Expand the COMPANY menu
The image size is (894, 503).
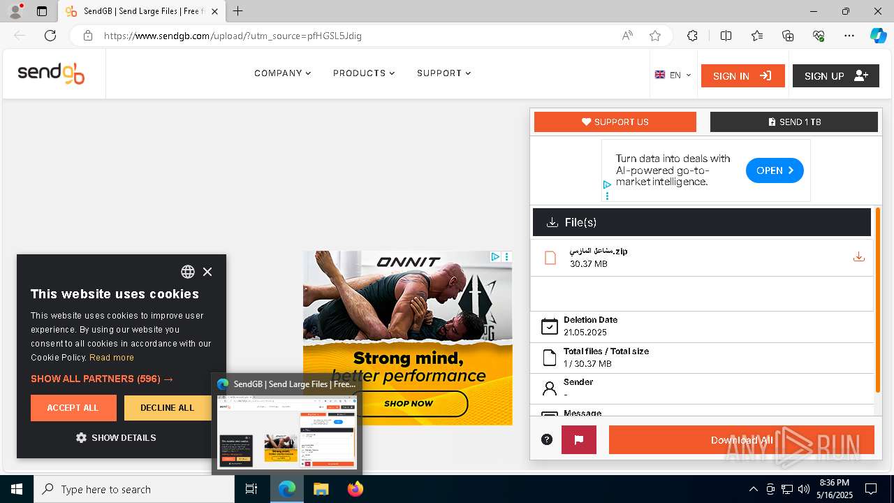click(283, 73)
